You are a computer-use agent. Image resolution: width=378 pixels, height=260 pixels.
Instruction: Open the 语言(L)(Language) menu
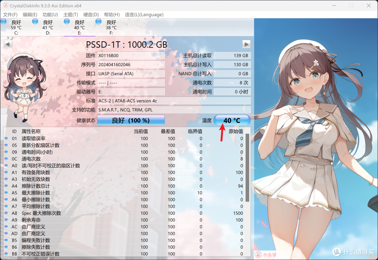pyautogui.click(x=144, y=15)
